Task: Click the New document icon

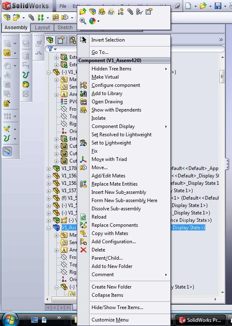Action: tap(188, 6)
